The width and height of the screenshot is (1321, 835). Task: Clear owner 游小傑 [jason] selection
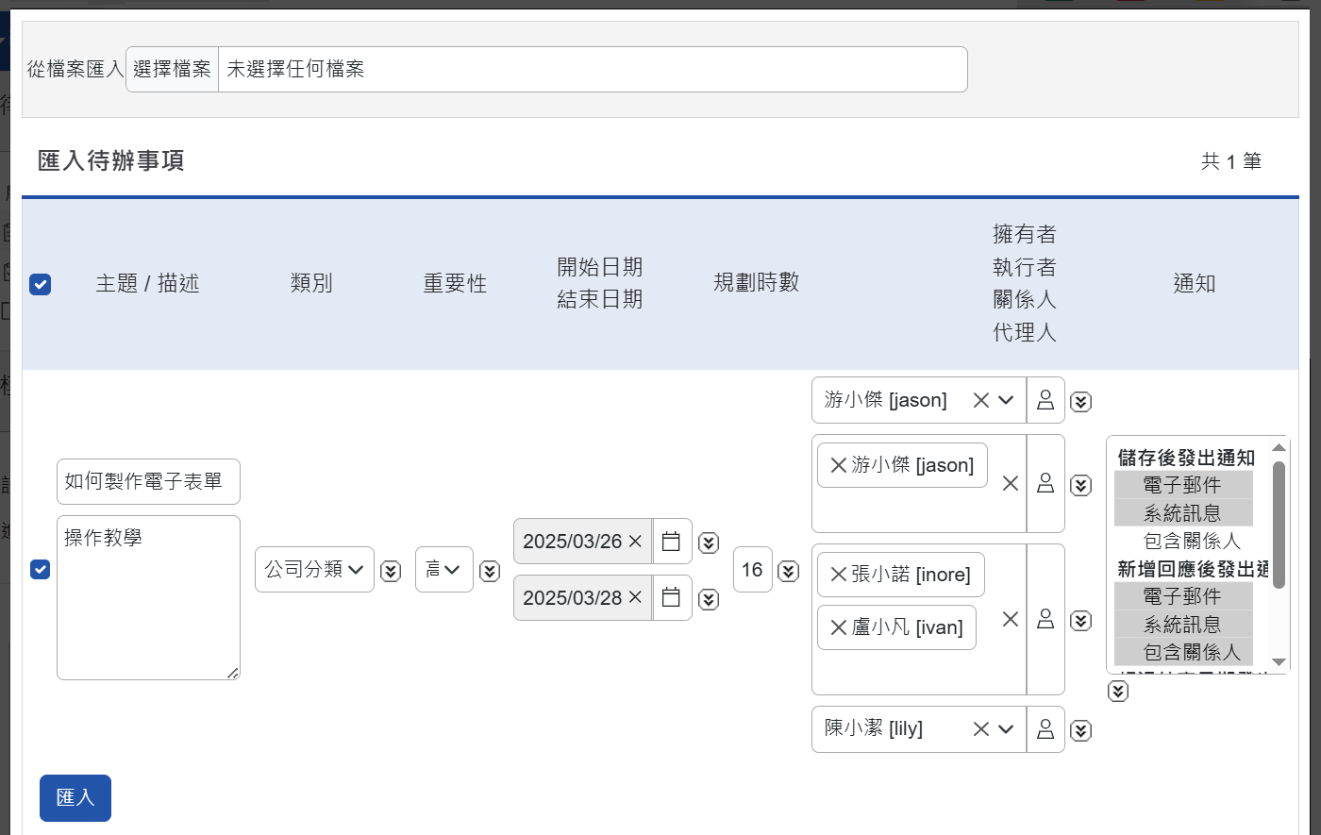[x=981, y=401]
